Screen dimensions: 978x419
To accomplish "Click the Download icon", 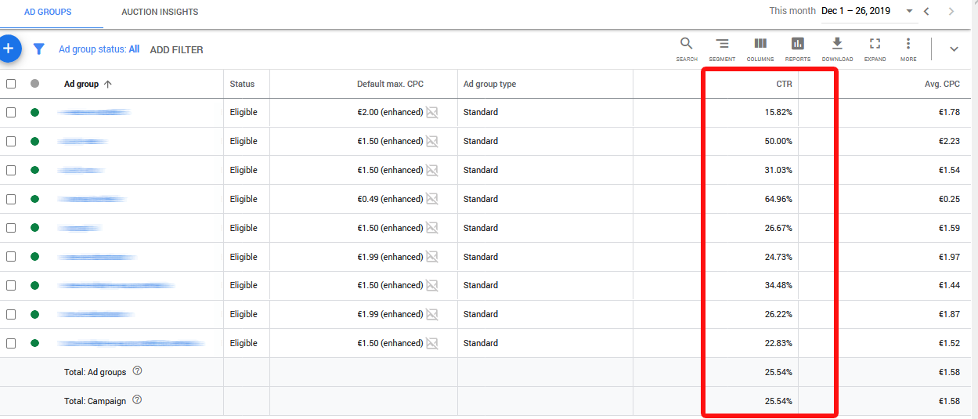I will click(836, 48).
